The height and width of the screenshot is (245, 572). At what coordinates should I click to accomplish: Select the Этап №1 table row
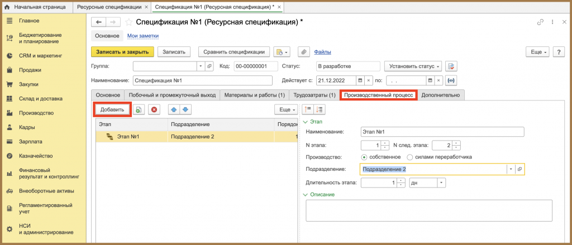click(197, 137)
